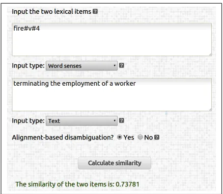Click the help icon next to Text dropdown
Screen dimensions: 223x194
tap(122, 120)
